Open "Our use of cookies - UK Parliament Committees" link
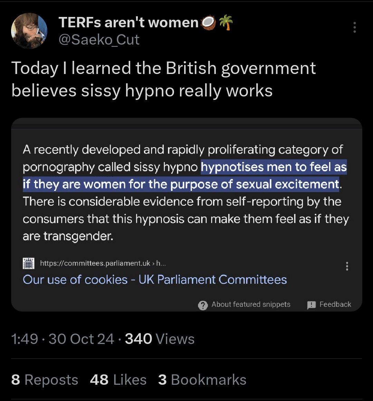 click(x=155, y=279)
